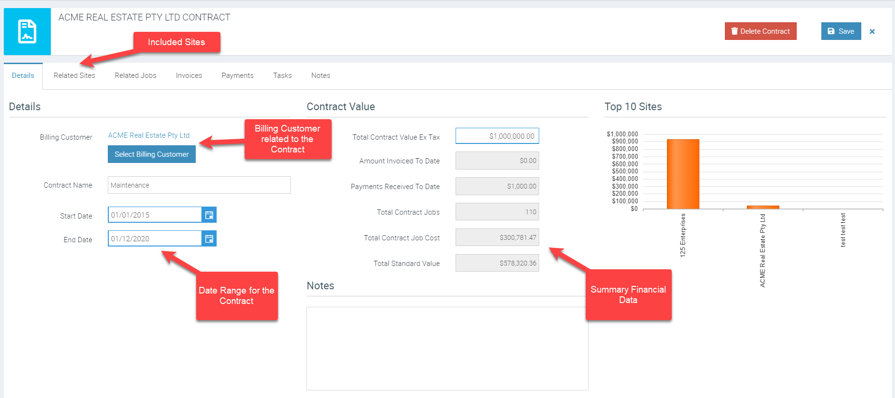
Task: Click the Total Contract Jobs value
Action: (497, 212)
